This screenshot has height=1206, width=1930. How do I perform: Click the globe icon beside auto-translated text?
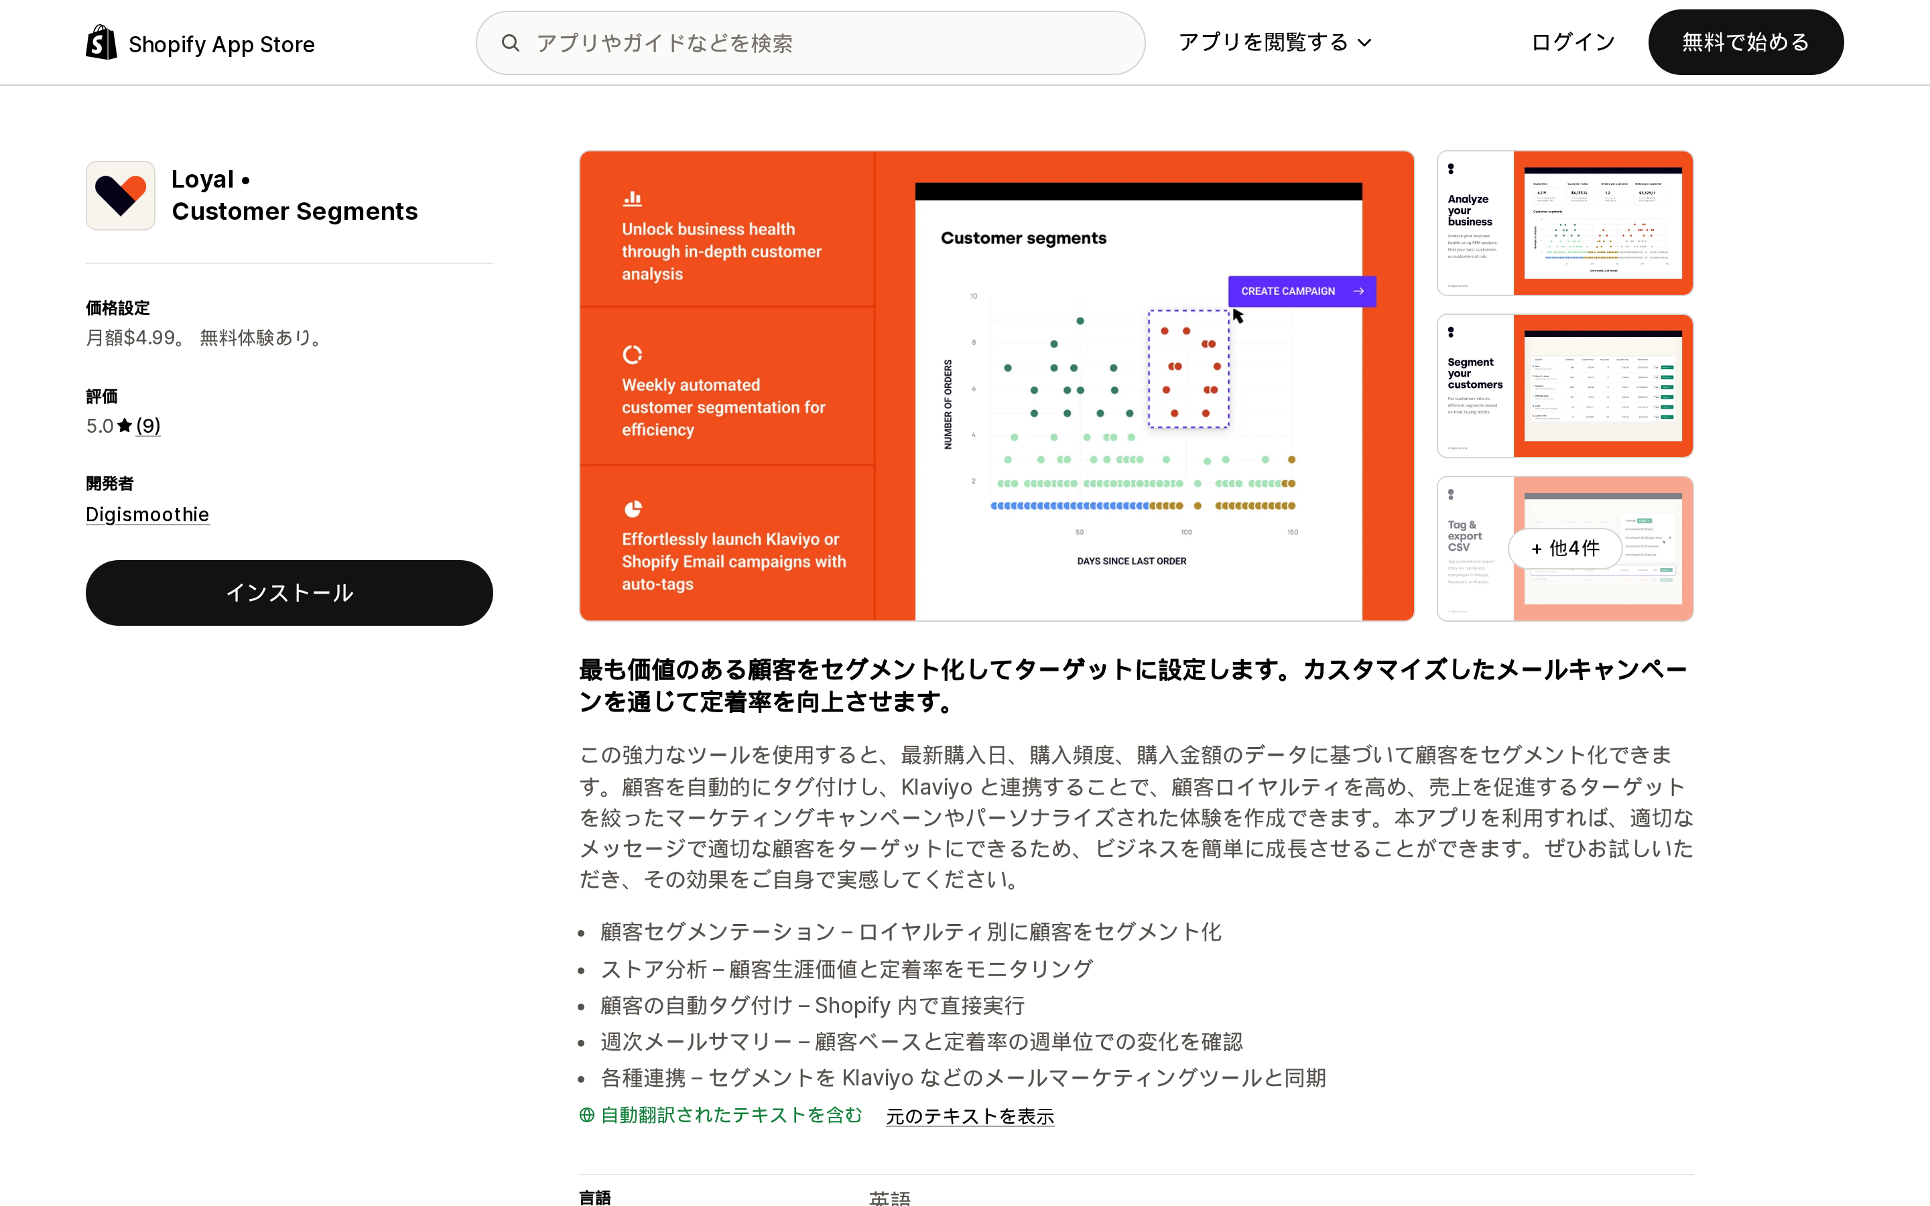tap(587, 1115)
